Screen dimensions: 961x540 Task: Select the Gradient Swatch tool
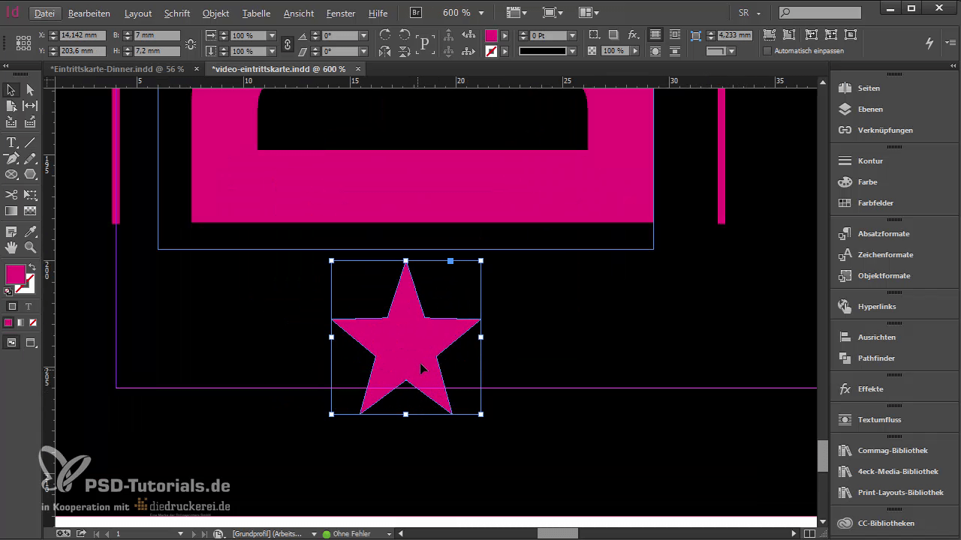pos(11,211)
